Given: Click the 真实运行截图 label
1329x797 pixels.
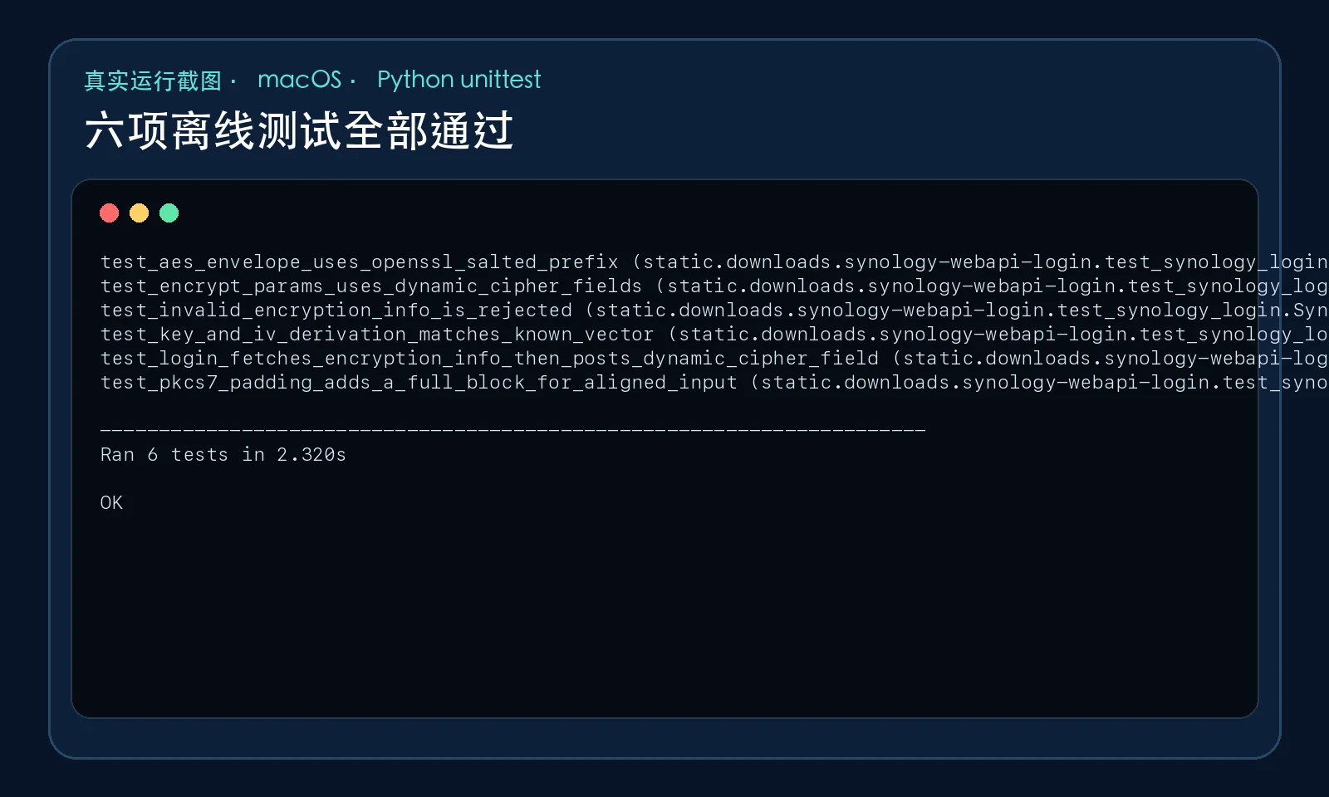Looking at the screenshot, I should (153, 81).
